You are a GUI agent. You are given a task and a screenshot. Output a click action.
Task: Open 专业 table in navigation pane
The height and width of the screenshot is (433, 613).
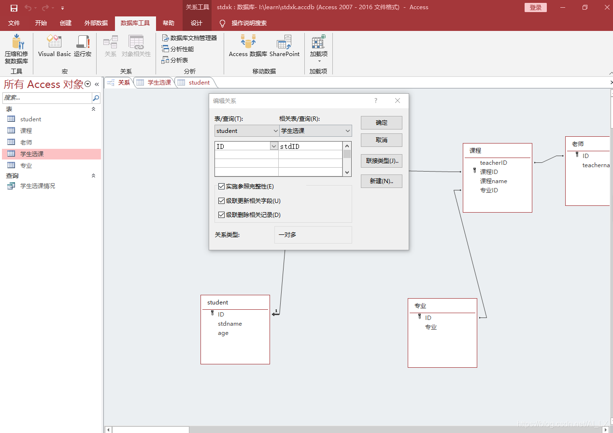point(51,165)
